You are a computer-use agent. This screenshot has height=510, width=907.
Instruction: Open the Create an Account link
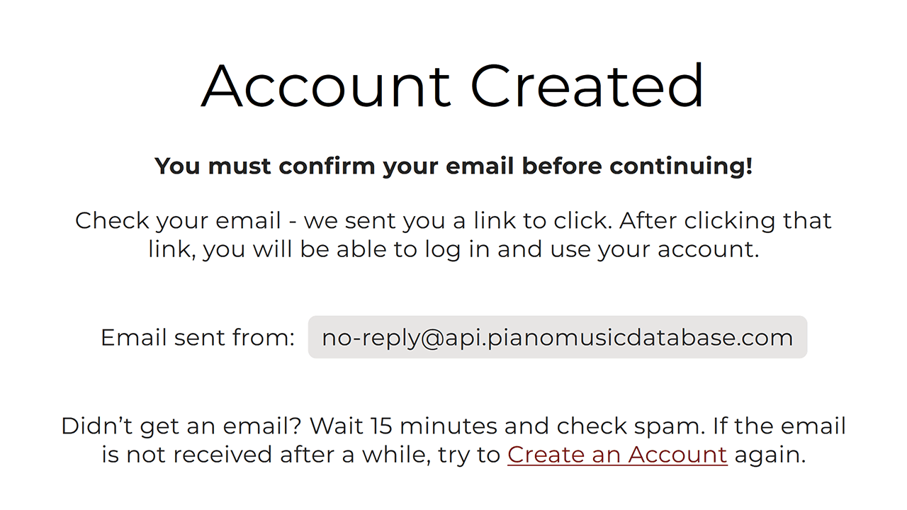point(617,454)
